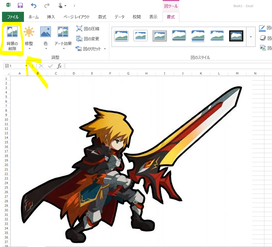Select row 1 header
272x247 pixels.
[6, 79]
